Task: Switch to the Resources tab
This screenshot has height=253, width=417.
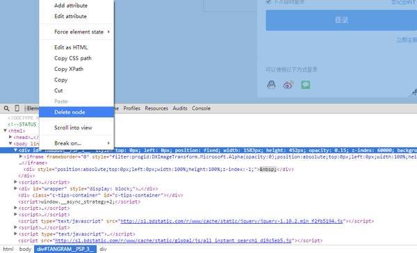Action: tap(156, 108)
